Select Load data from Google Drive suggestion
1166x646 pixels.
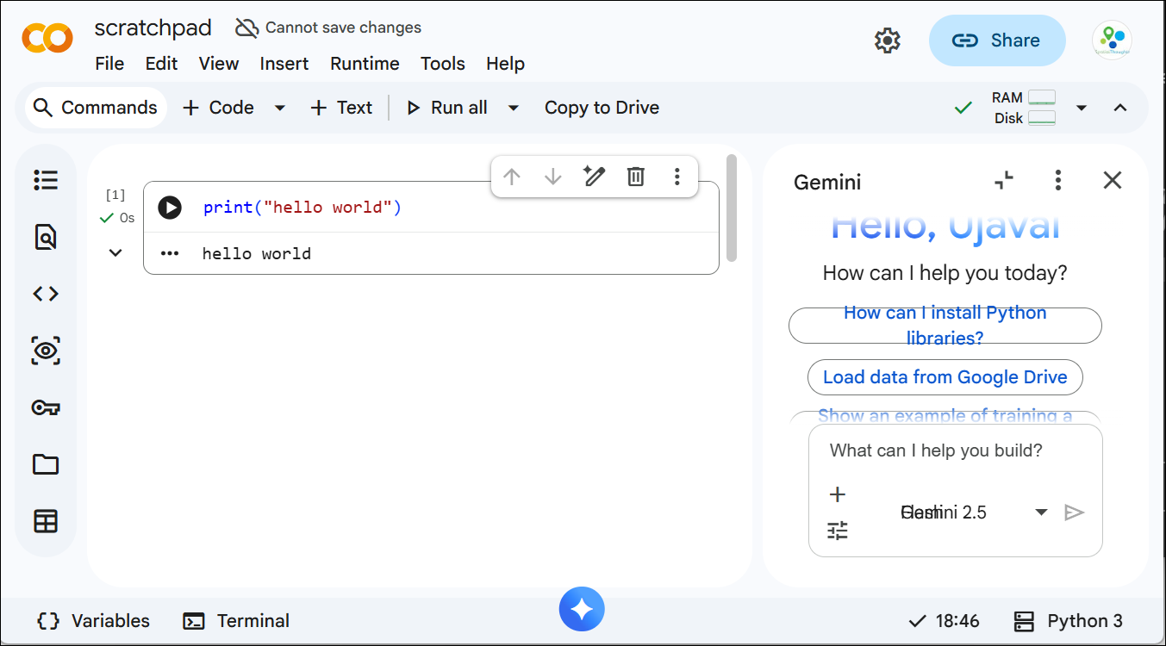pyautogui.click(x=945, y=377)
